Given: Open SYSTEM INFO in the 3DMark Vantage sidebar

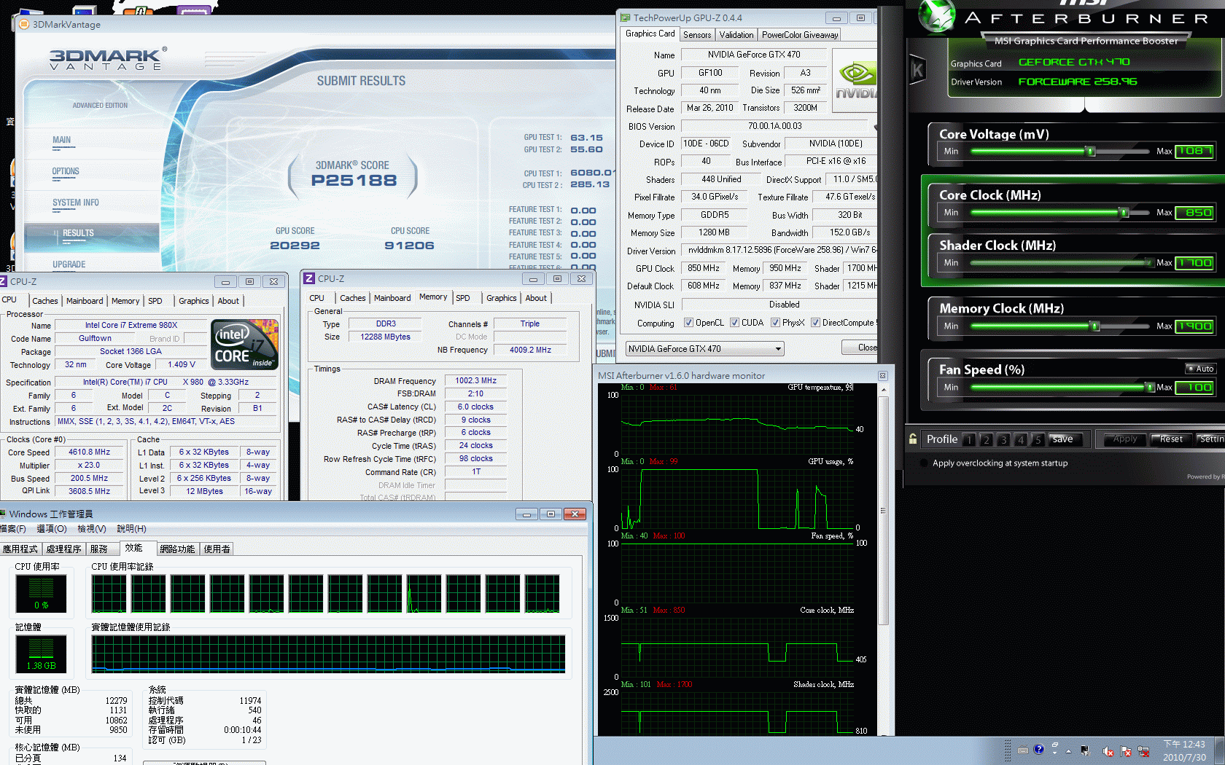Looking at the screenshot, I should tap(76, 203).
